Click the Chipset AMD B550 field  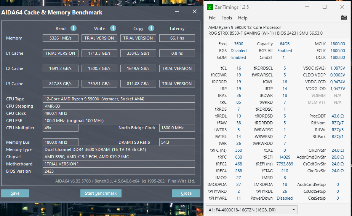119,157
